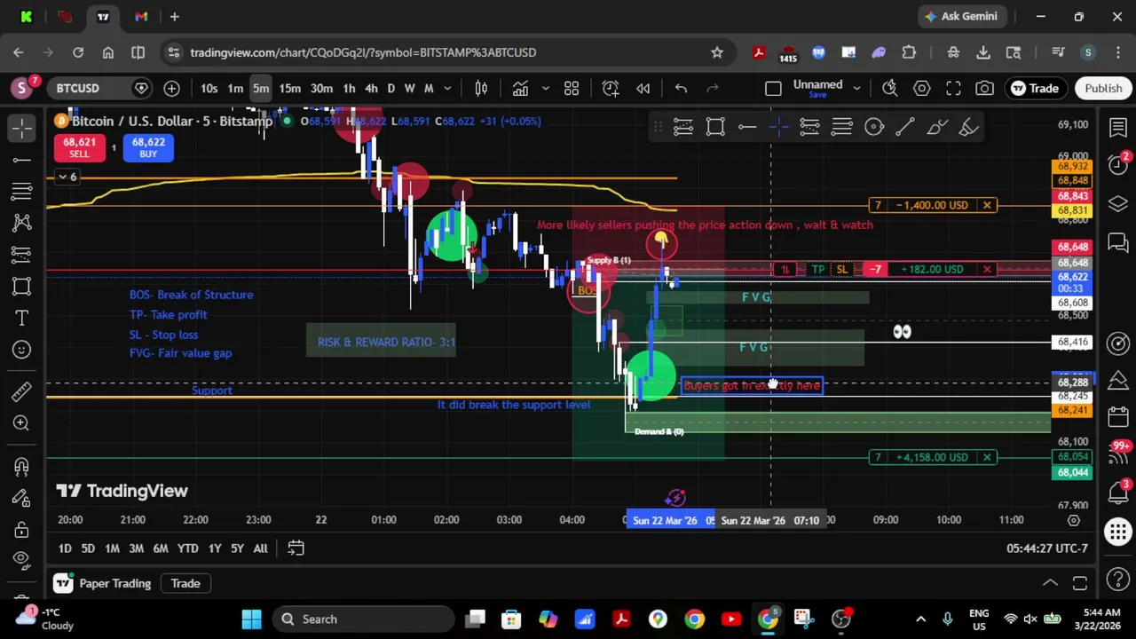Open the geometric shapes tool
Viewport: 1136px width, 639px height.
[22, 287]
